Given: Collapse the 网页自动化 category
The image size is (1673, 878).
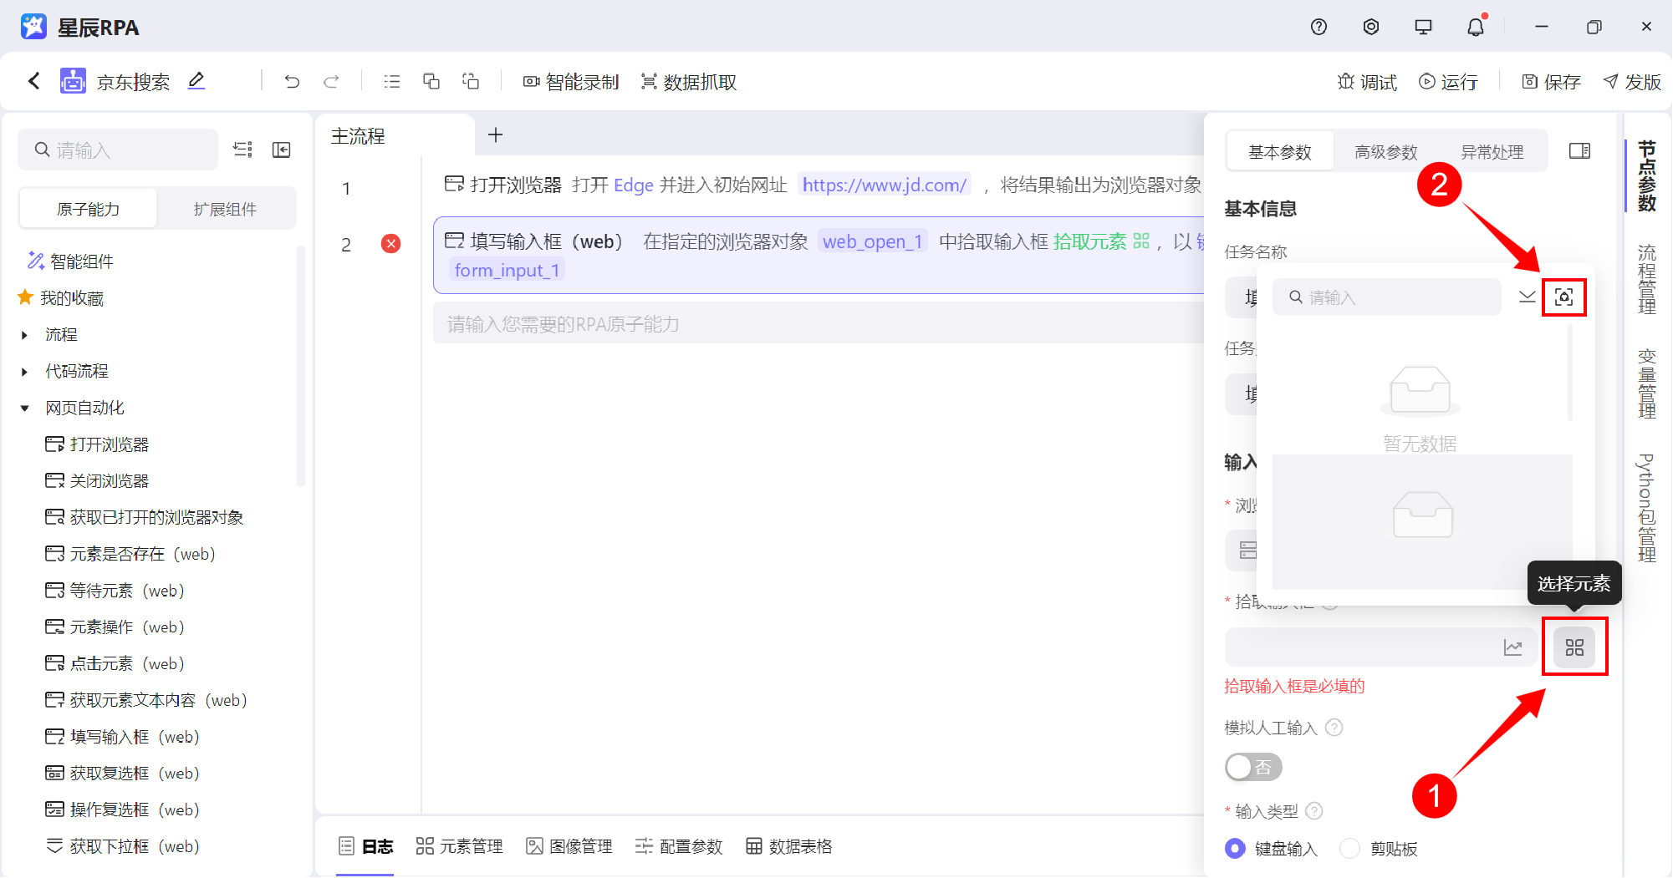Looking at the screenshot, I should click(24, 408).
